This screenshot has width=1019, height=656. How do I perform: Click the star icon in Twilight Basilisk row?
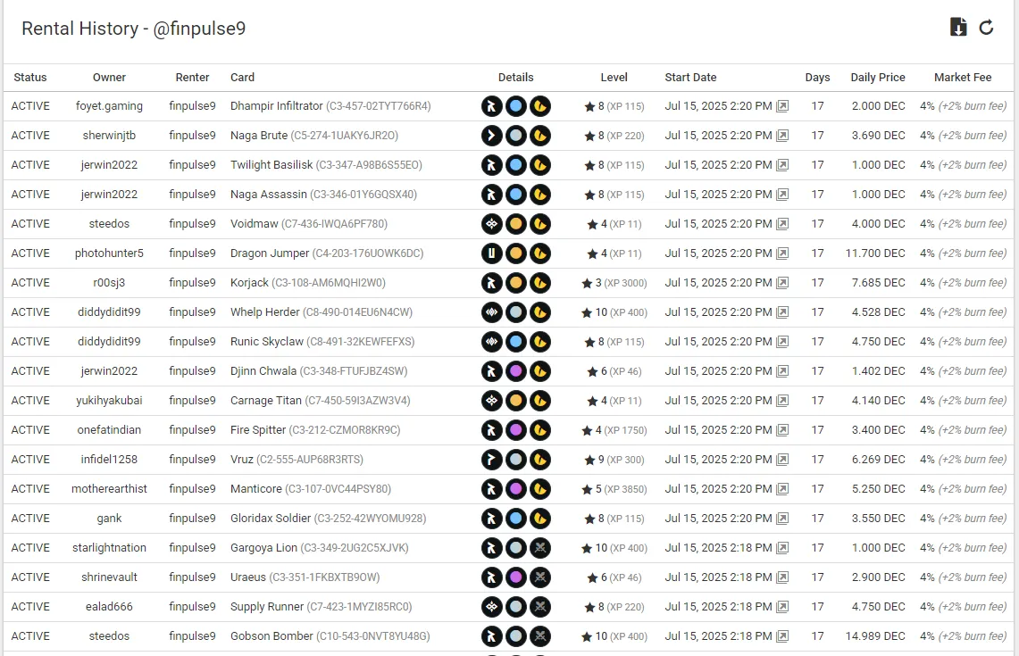[589, 165]
